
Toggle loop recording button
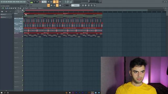coord(60,2)
